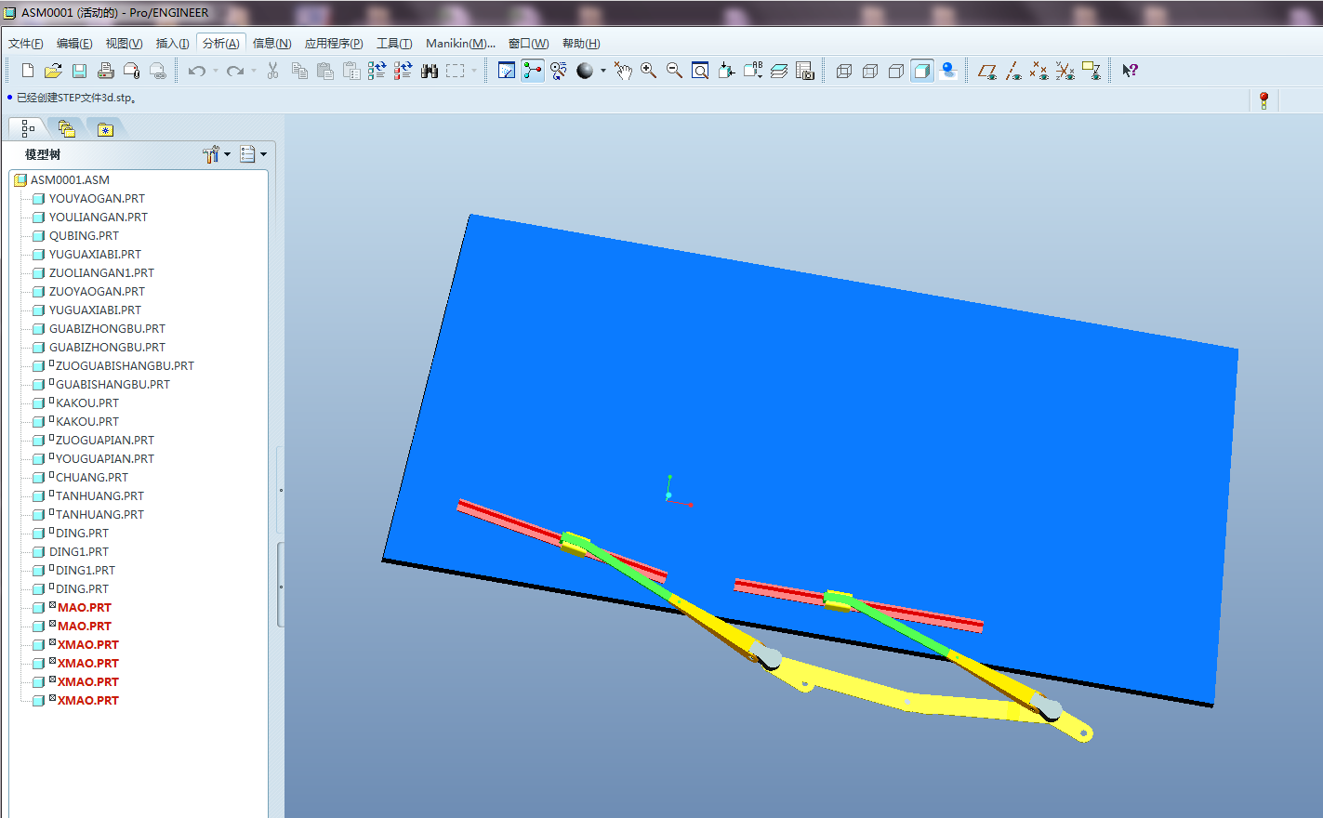The width and height of the screenshot is (1323, 818).
Task: Click the Refit view icon
Action: [701, 71]
